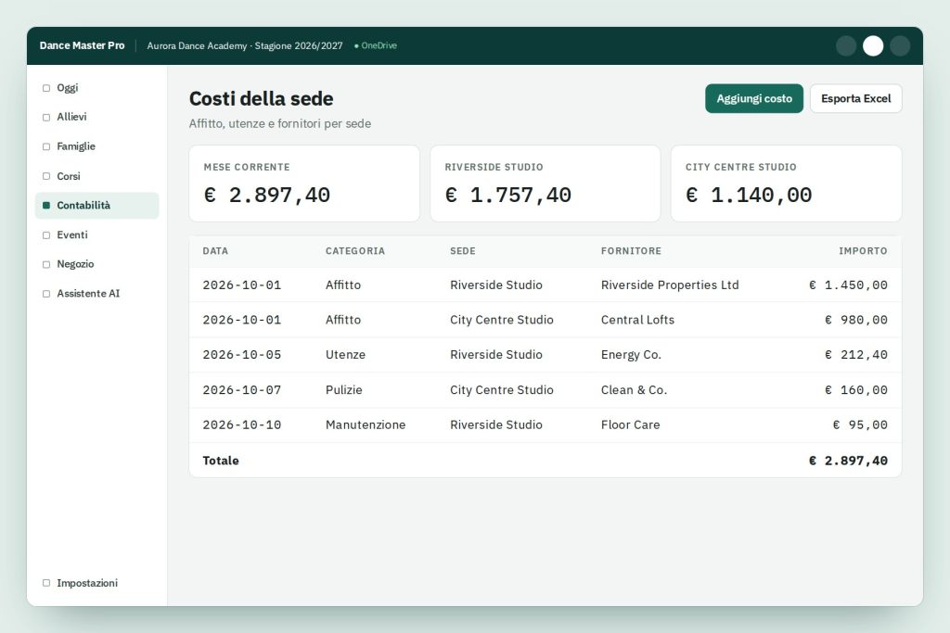
Task: Click the 2026-10-05 date cell
Action: coord(242,355)
